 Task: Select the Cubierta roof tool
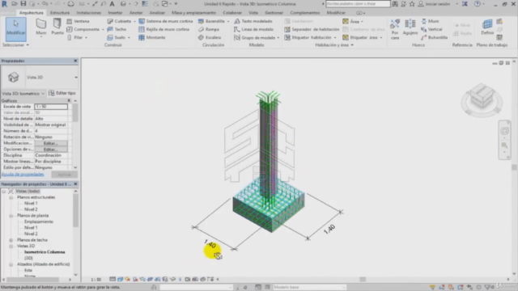[x=119, y=21]
